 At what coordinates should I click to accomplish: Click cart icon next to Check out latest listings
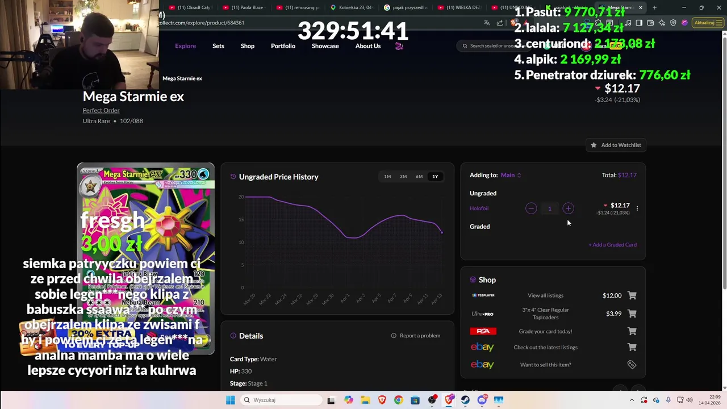[x=632, y=347]
